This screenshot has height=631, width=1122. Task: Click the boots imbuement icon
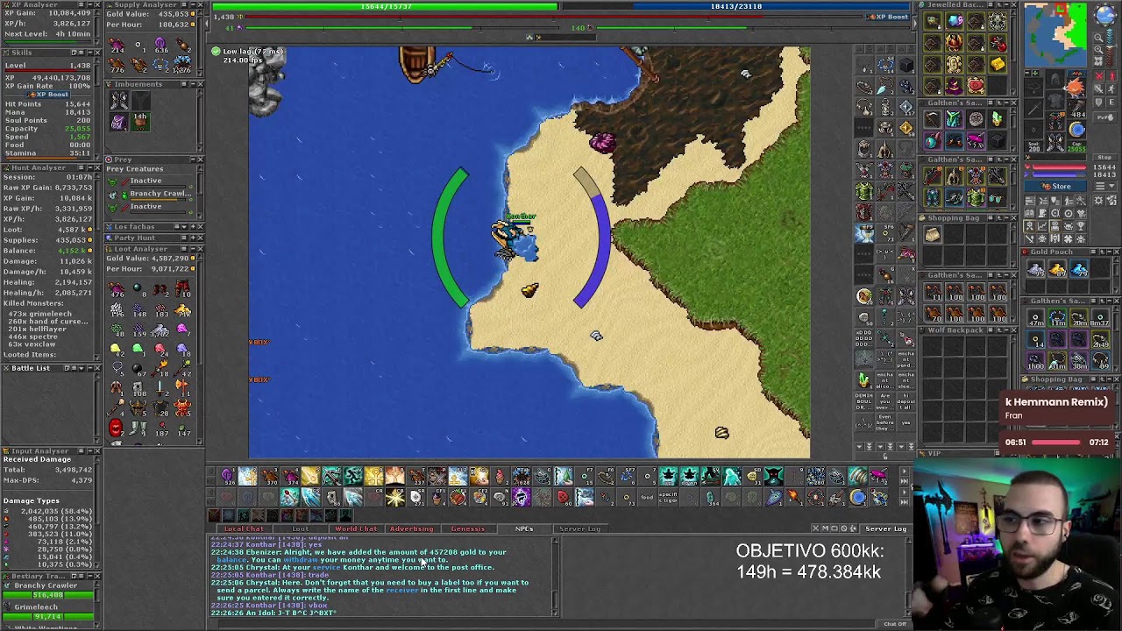pos(119,101)
